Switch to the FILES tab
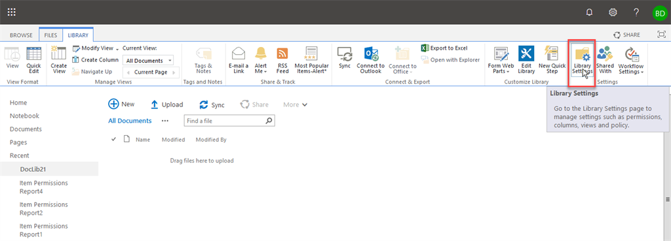 click(50, 35)
